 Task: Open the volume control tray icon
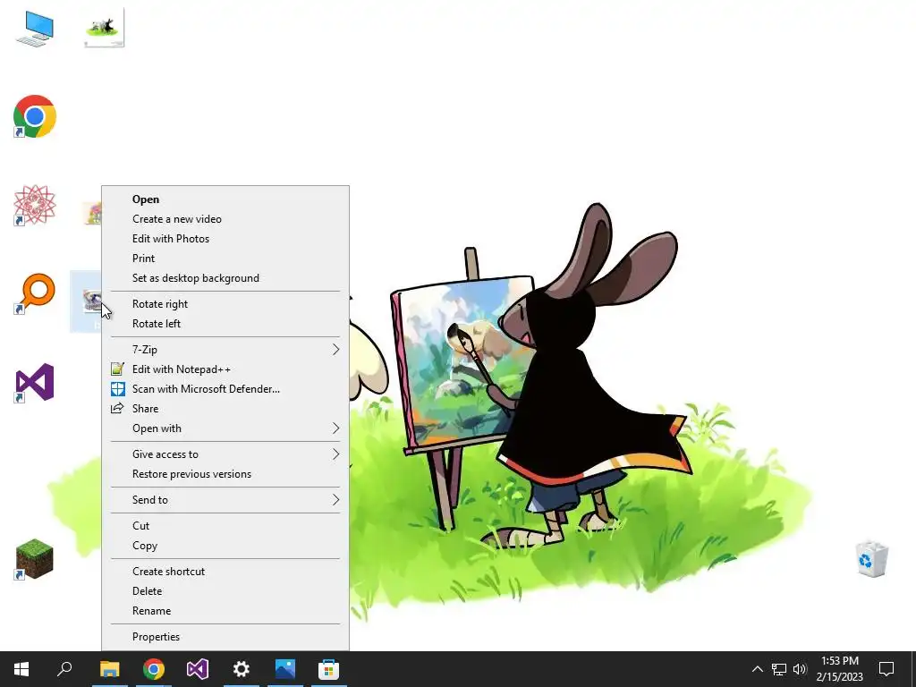800,669
